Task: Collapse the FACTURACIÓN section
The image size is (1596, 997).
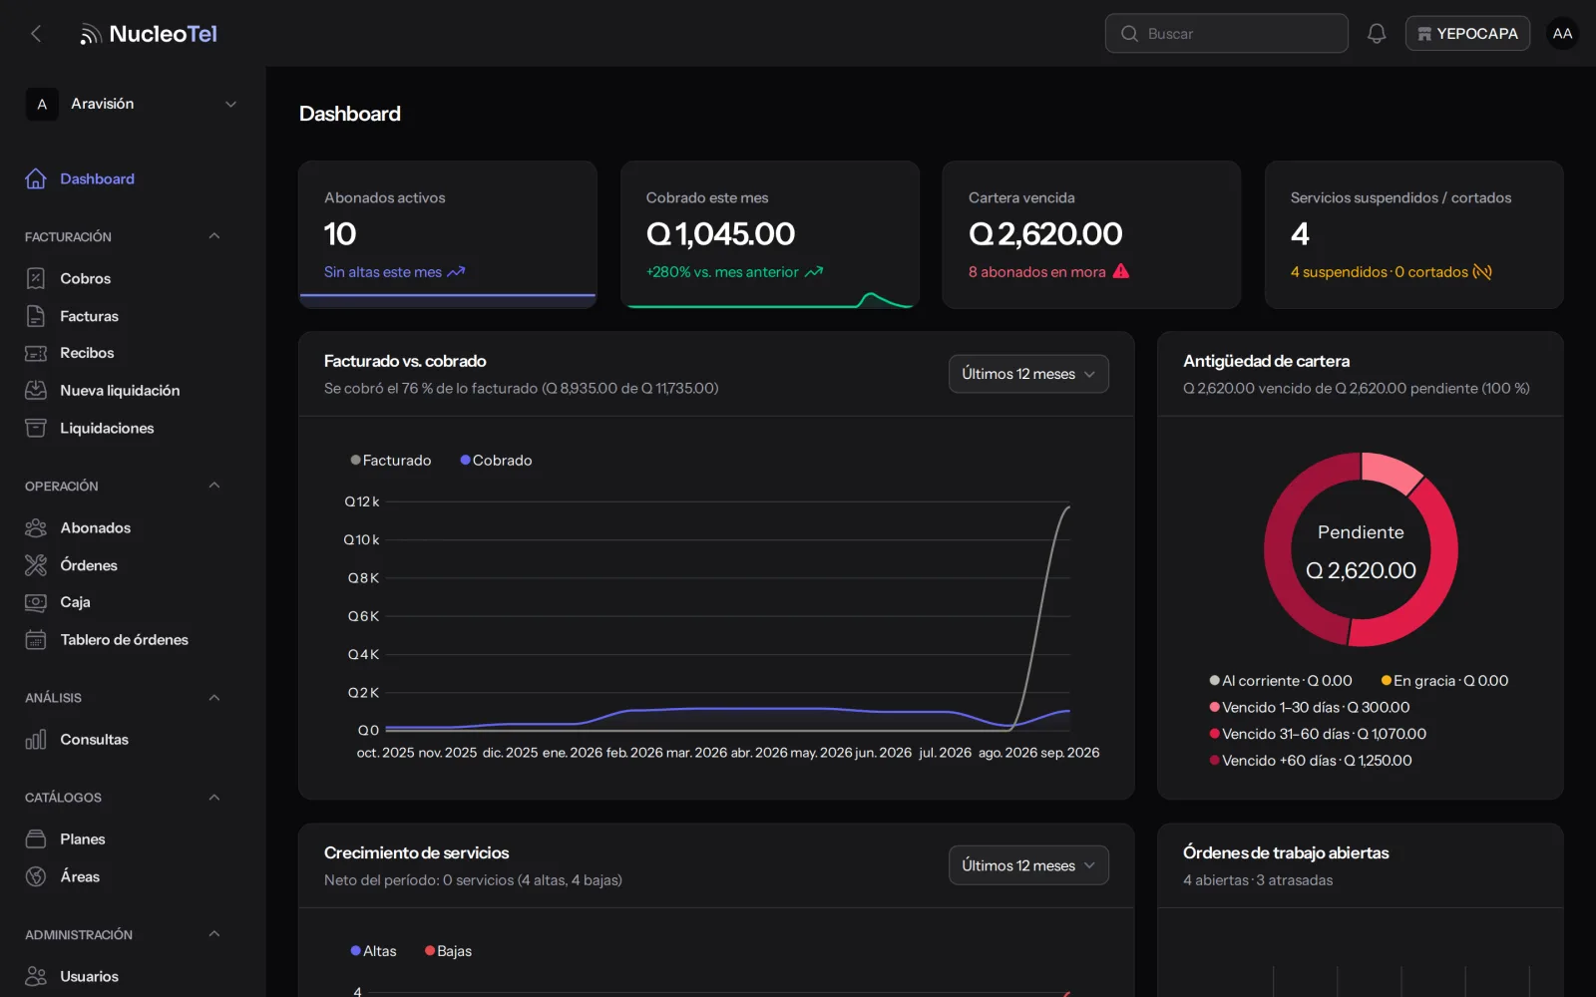Action: pyautogui.click(x=213, y=236)
